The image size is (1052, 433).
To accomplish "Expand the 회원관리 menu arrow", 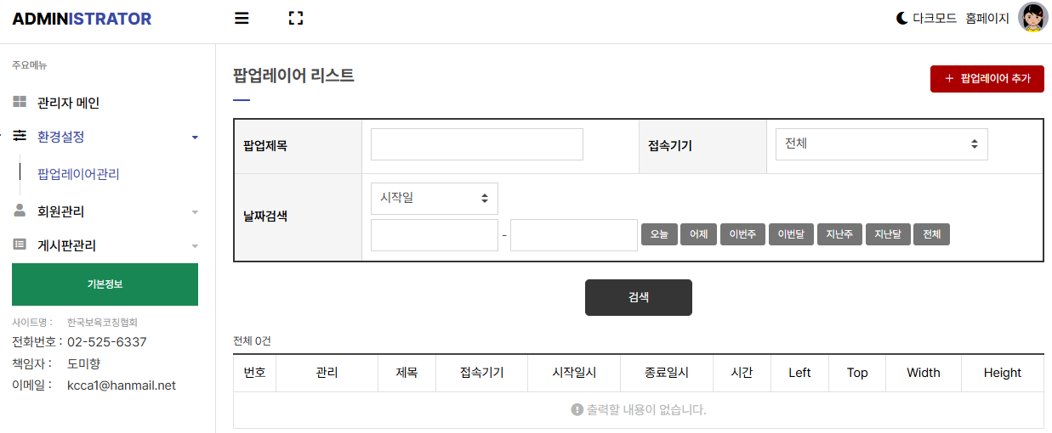I will click(x=195, y=211).
